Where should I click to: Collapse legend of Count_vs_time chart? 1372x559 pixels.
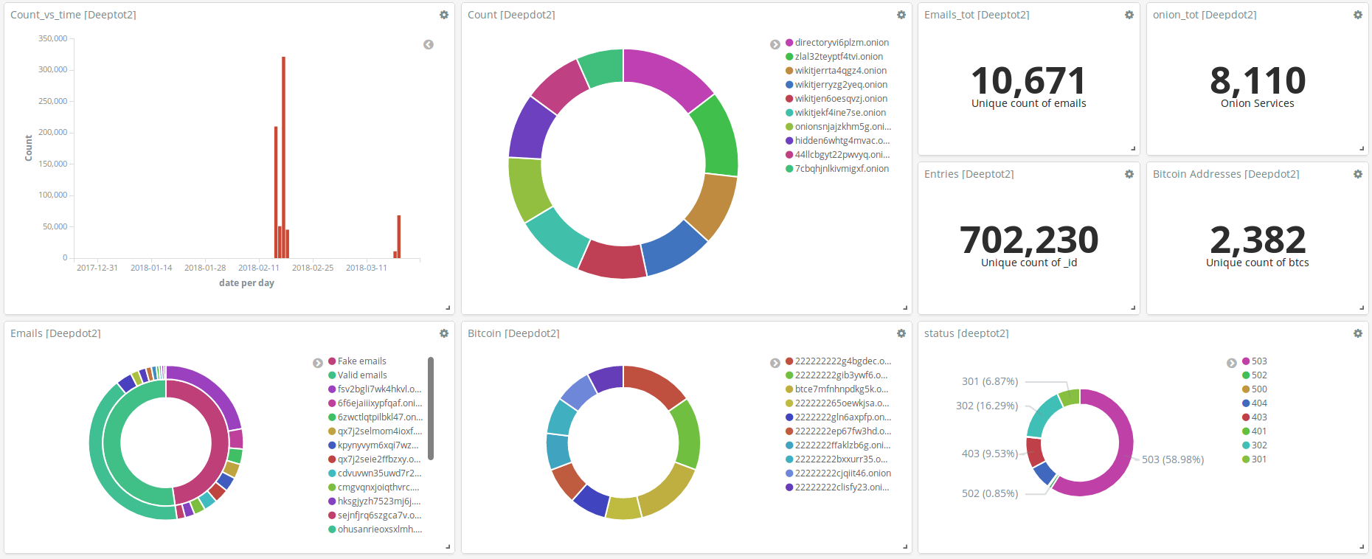click(x=429, y=45)
